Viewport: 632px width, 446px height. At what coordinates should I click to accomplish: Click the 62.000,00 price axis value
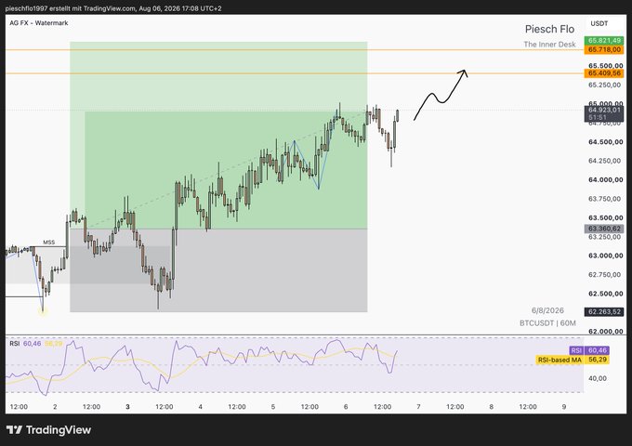tap(605, 332)
